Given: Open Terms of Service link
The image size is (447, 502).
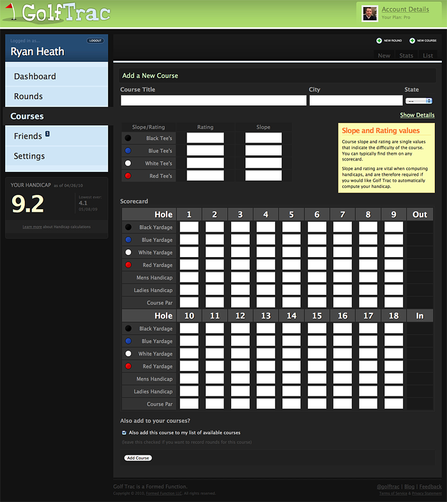Looking at the screenshot, I should [393, 493].
